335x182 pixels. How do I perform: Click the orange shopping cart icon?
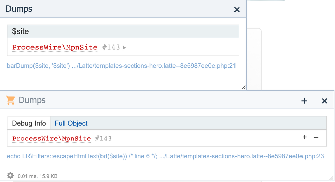click(10, 100)
